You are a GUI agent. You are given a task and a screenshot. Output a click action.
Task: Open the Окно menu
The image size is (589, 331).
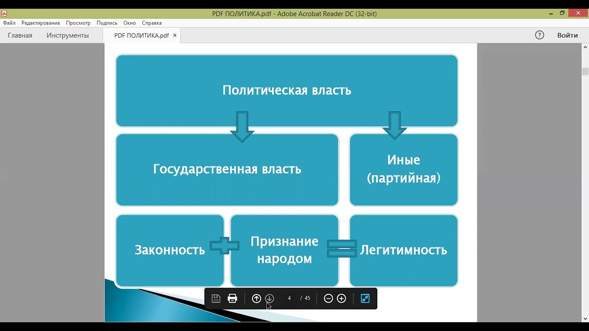point(129,23)
